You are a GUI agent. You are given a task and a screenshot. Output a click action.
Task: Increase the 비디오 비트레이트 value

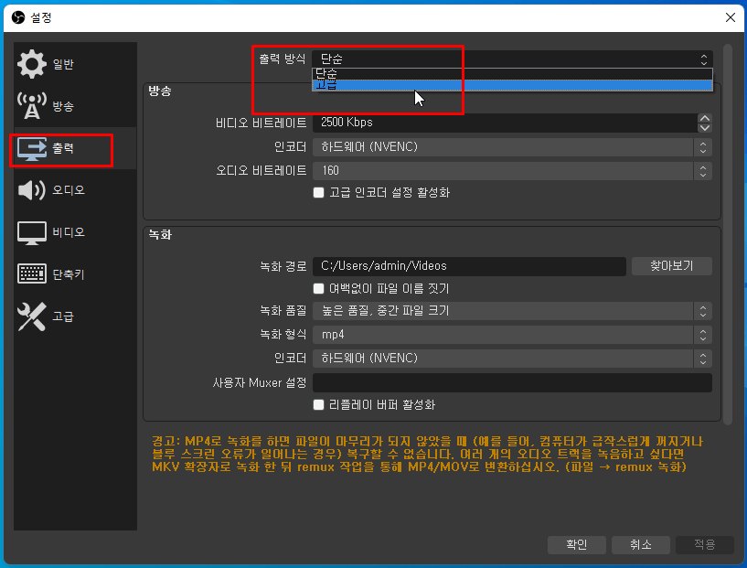(x=705, y=118)
